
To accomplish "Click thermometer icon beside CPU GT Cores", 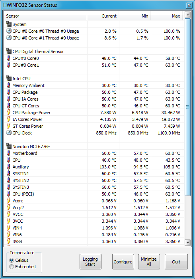I will [8, 105].
